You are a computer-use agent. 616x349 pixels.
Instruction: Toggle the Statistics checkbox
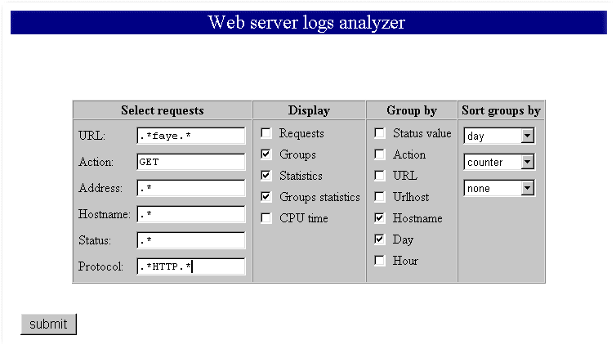tap(266, 176)
